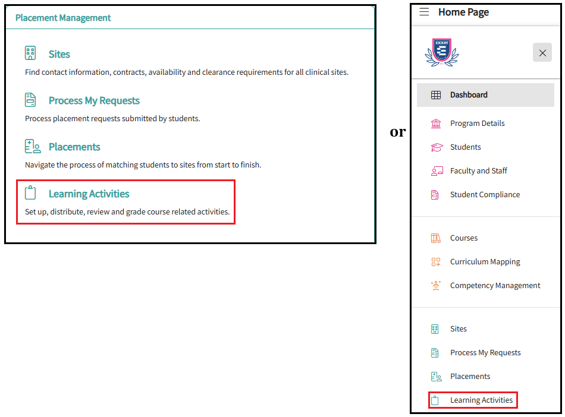
Task: Click the Placements icon in sidebar
Action: tap(436, 377)
